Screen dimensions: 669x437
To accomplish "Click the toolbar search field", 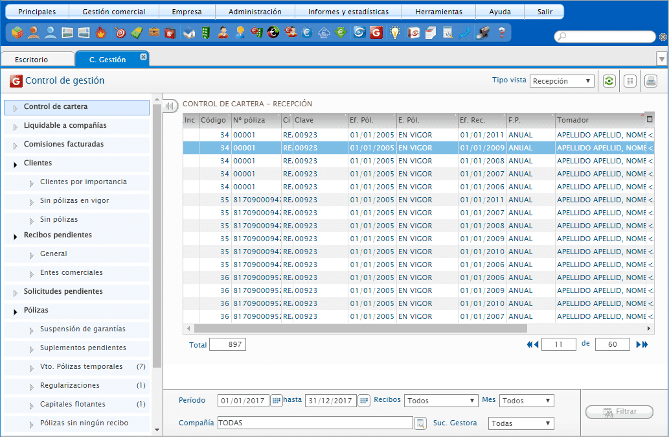I will [x=605, y=37].
